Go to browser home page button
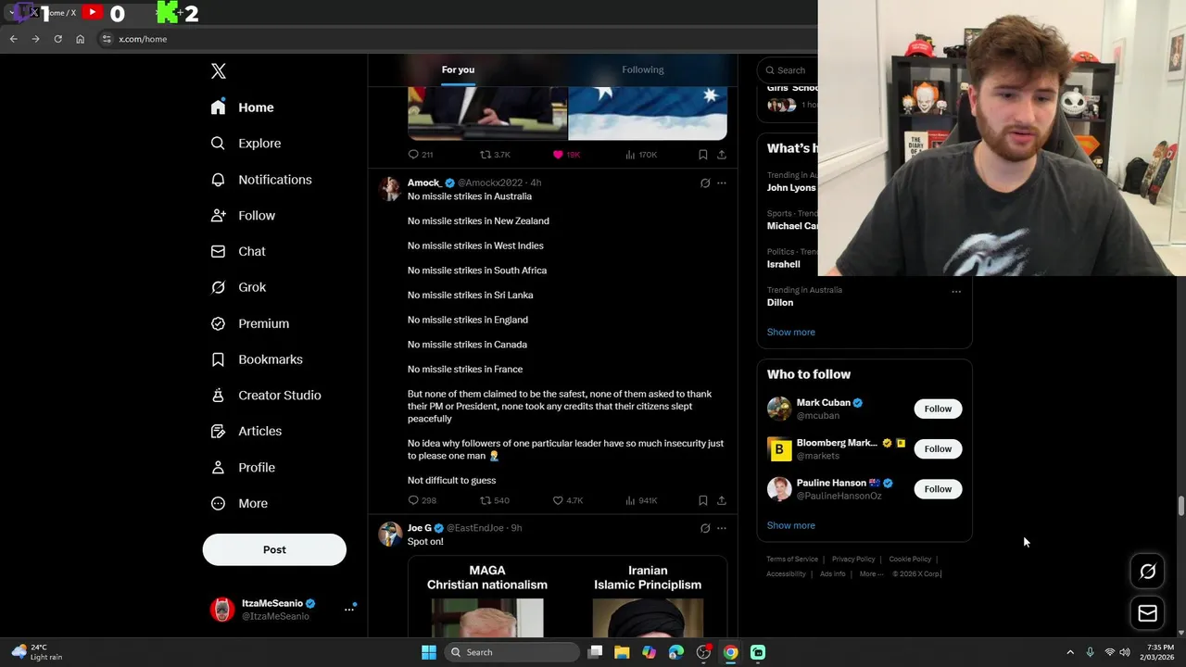Image resolution: width=1186 pixels, height=667 pixels. (80, 39)
